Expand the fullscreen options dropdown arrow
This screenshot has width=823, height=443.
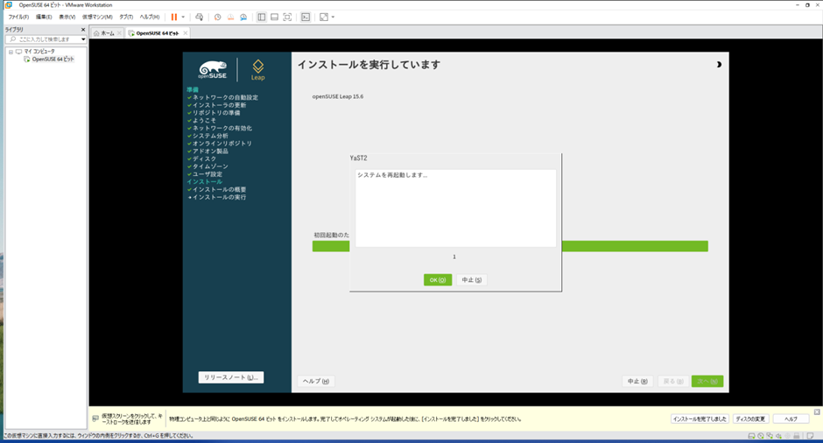click(333, 17)
